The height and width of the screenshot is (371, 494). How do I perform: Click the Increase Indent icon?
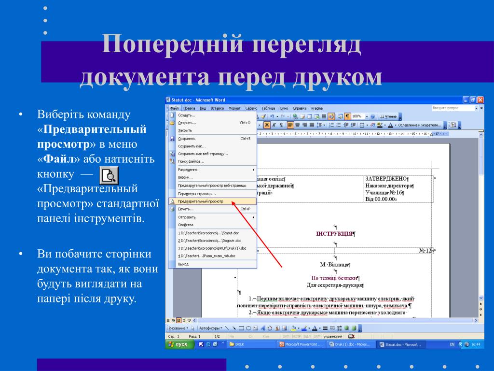[353, 125]
